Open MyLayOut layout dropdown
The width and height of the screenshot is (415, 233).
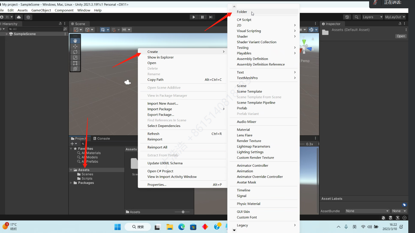click(395, 17)
